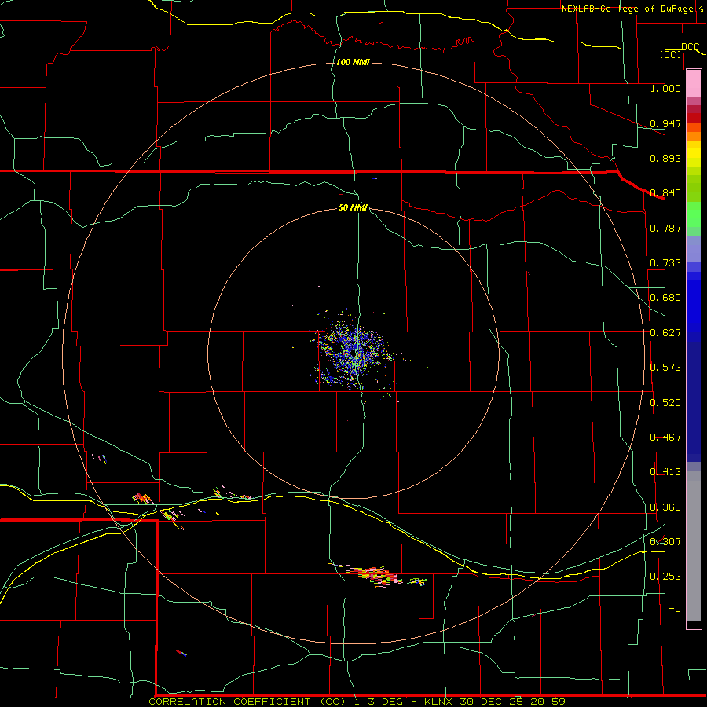The width and height of the screenshot is (707, 707).
Task: Click the DCC label above the color scale
Action: point(690,47)
